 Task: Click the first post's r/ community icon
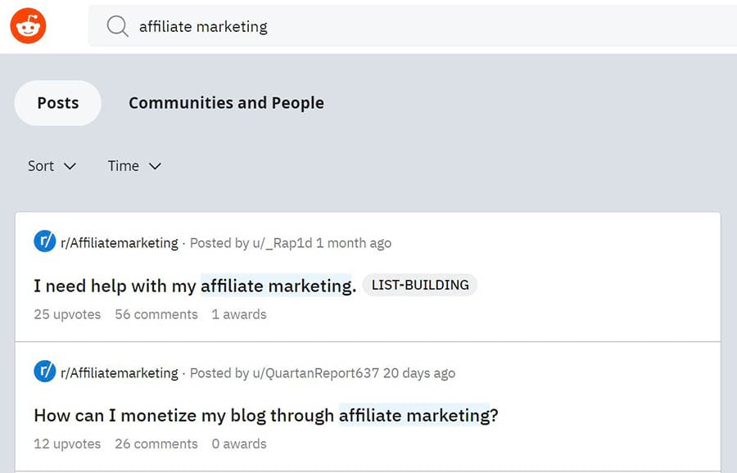tap(44, 242)
